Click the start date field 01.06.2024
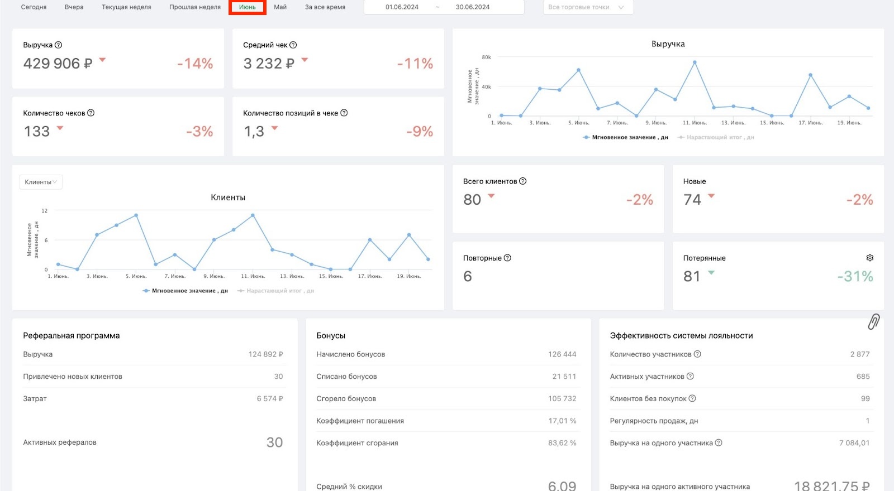The width and height of the screenshot is (894, 491). (x=402, y=7)
